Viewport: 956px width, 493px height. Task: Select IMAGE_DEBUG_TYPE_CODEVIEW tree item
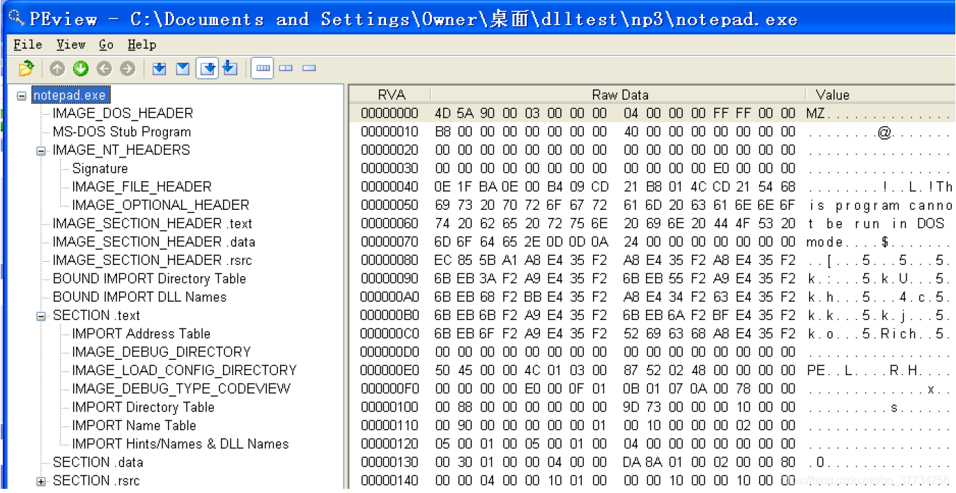pyautogui.click(x=181, y=389)
